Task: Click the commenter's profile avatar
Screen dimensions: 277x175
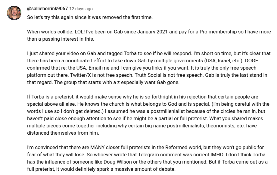Action: [14, 13]
